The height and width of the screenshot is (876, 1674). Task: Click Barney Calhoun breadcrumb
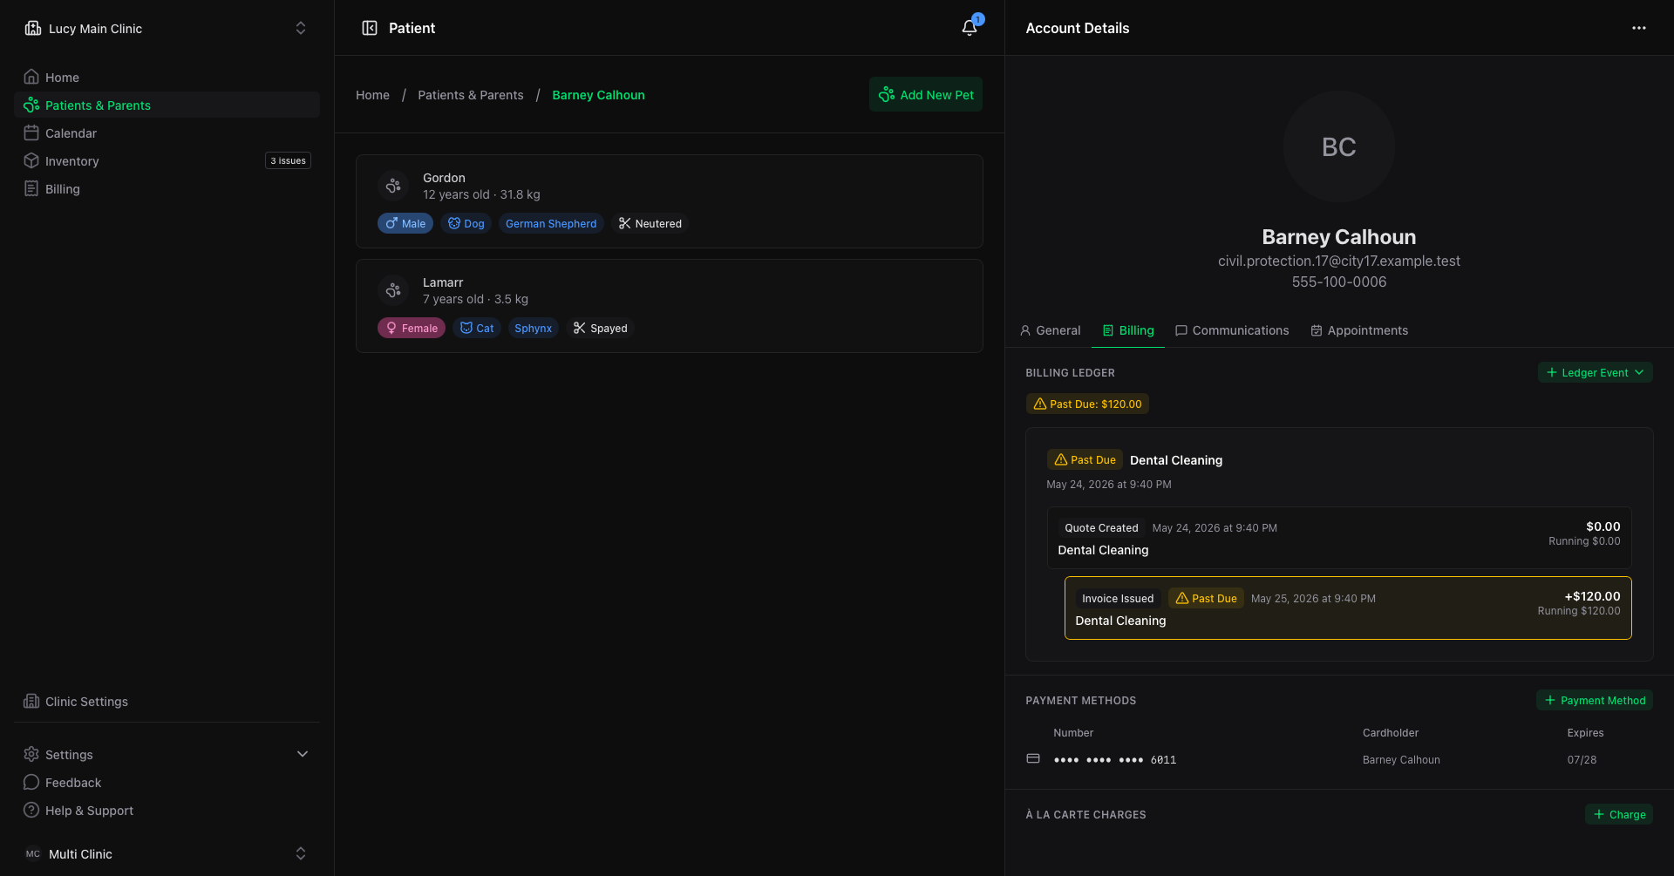(x=598, y=95)
